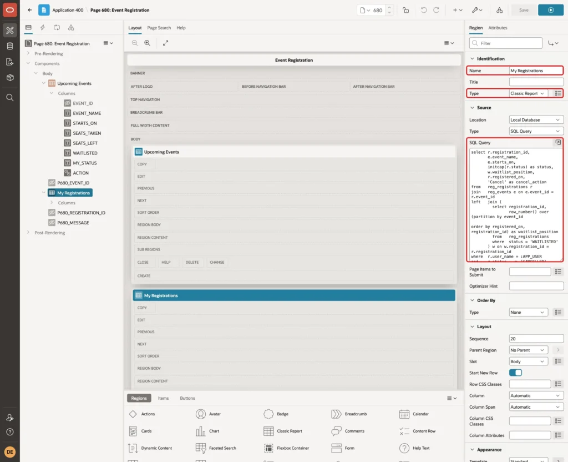
Task: Click the region Title input field
Action: point(536,82)
